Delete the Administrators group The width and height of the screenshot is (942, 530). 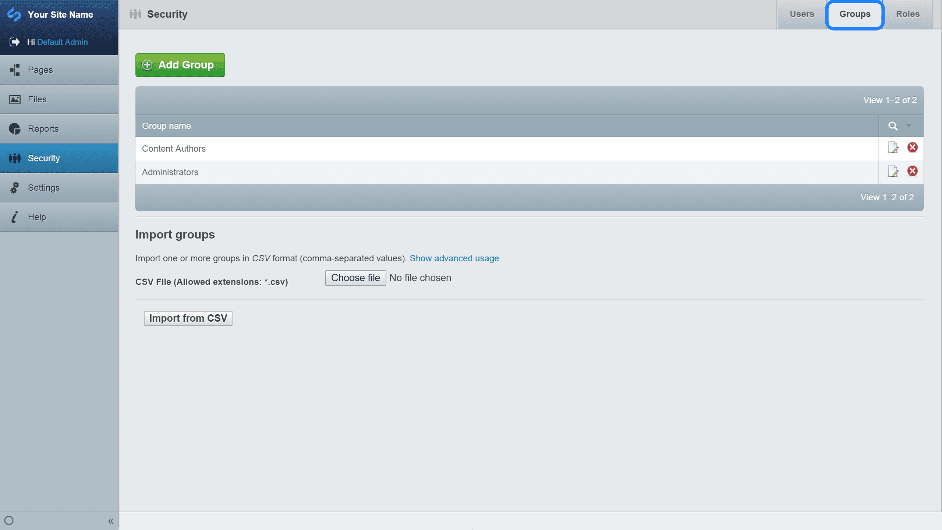pyautogui.click(x=912, y=171)
